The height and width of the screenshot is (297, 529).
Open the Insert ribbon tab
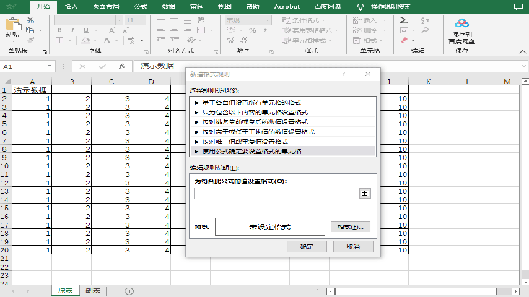click(71, 6)
